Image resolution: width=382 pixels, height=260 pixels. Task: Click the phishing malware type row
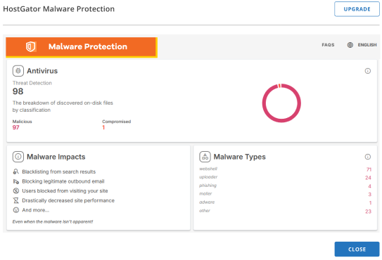pos(286,186)
